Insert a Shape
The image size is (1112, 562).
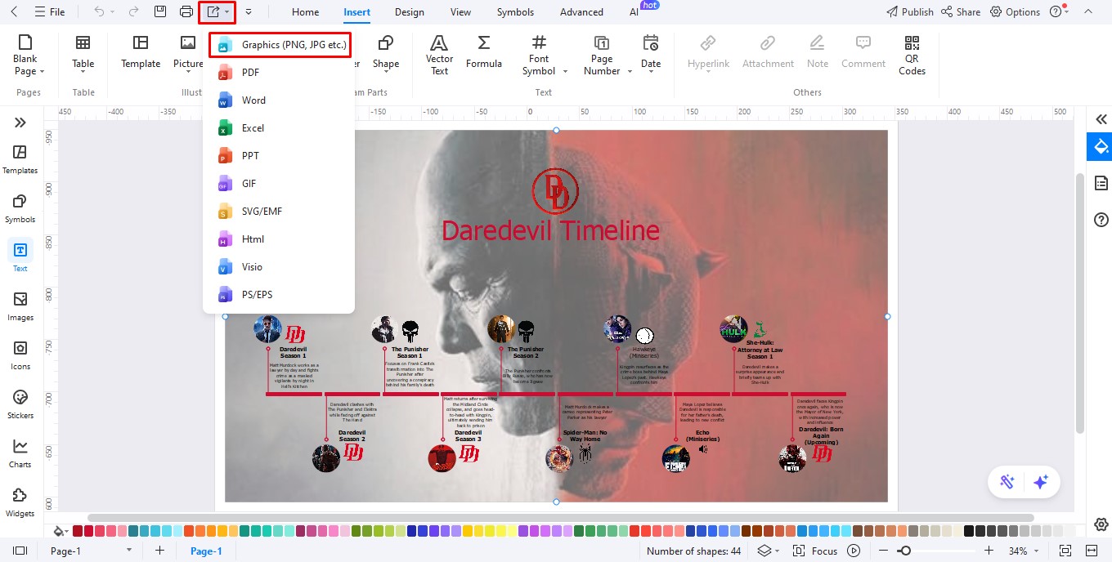[x=385, y=55]
